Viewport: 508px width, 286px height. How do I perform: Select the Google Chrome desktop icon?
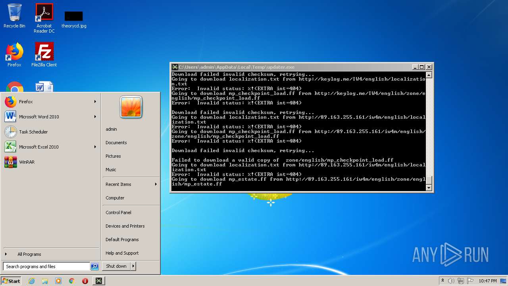[15, 87]
